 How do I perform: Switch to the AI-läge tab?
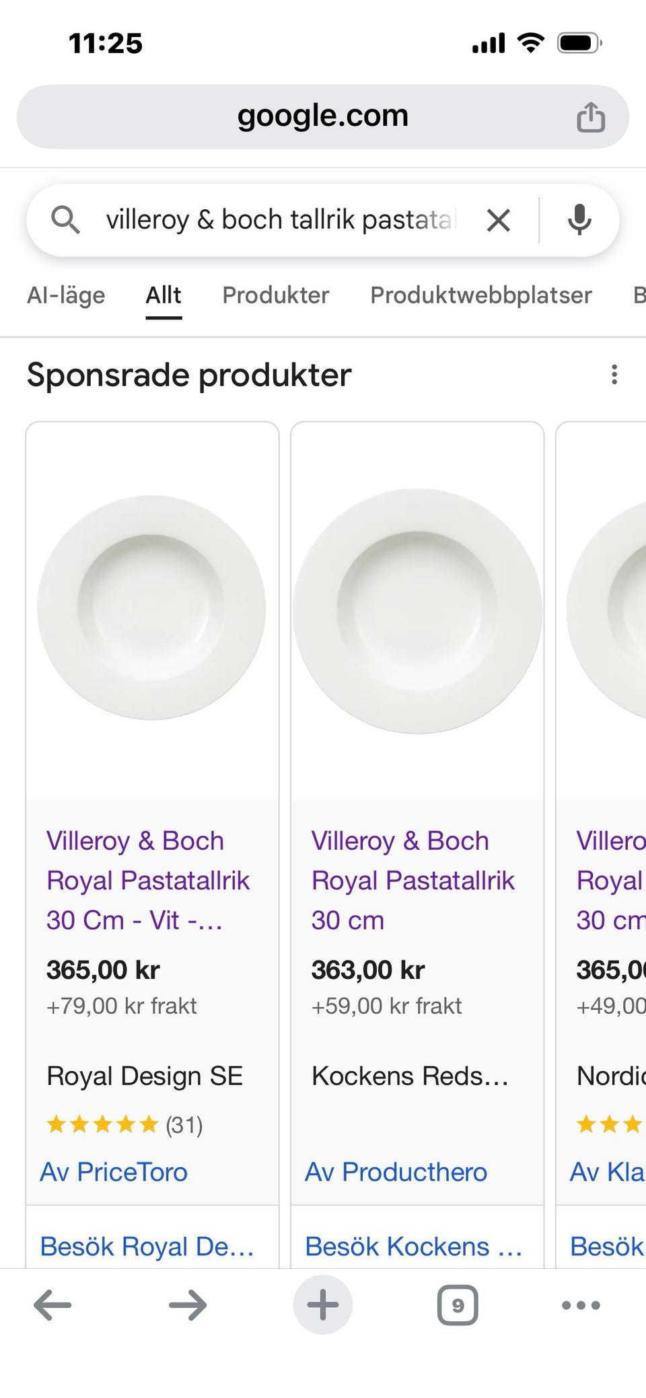[66, 295]
